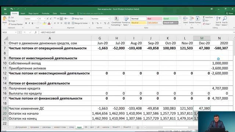The image size is (235, 132).
Task: Expand the borders dropdown
Action: 41,23
